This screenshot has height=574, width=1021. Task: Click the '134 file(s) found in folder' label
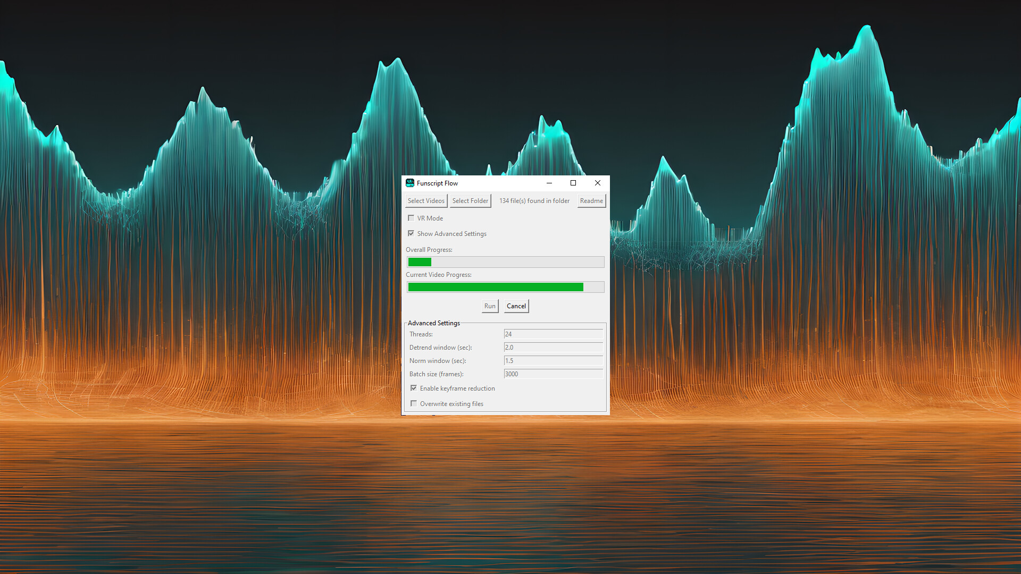click(534, 200)
